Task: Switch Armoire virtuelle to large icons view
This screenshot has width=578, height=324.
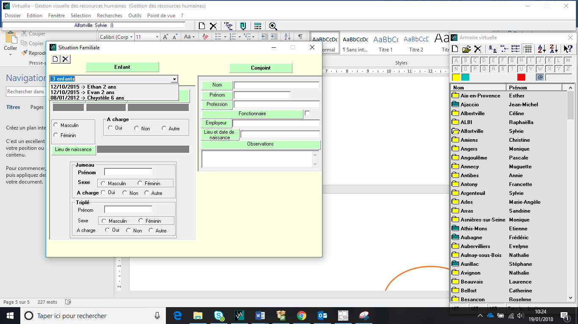Action: pyautogui.click(x=493, y=49)
